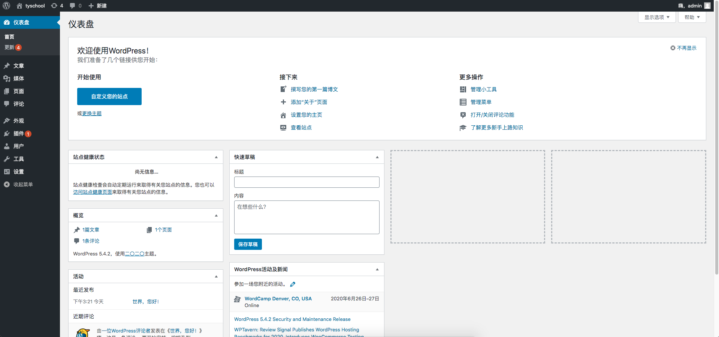Open the comments bubble icon in admin bar
Image resolution: width=719 pixels, height=337 pixels.
(x=73, y=6)
